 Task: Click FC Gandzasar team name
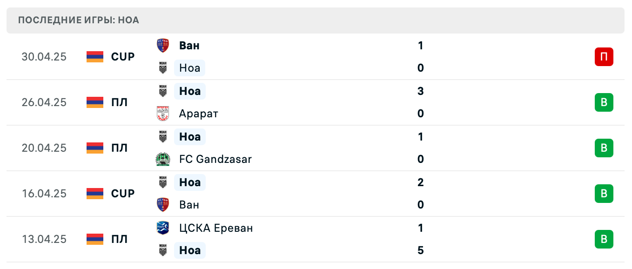coord(215,159)
